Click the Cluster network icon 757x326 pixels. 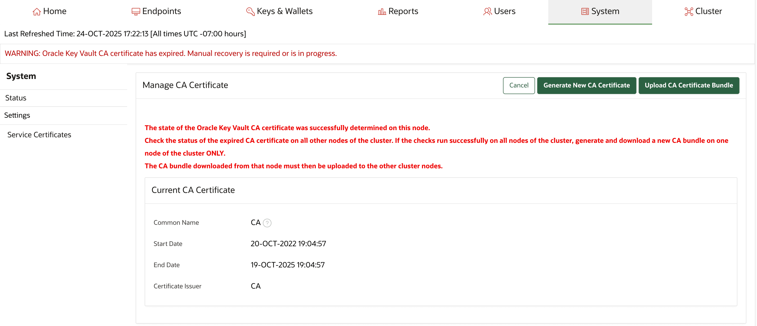(689, 11)
